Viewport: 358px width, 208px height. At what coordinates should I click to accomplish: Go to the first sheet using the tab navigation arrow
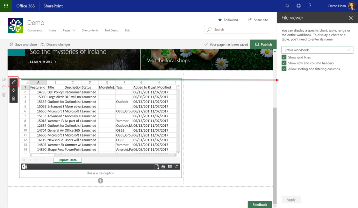click(x=24, y=160)
